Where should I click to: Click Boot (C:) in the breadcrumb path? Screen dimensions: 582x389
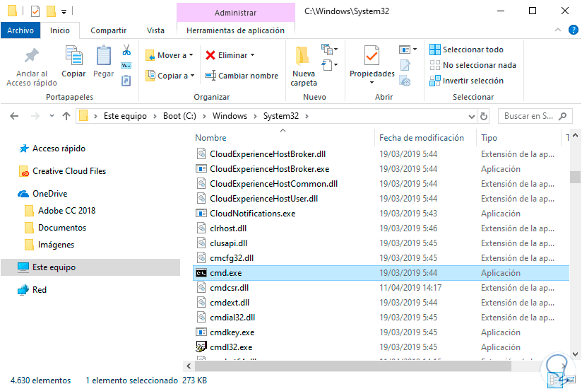[179, 116]
